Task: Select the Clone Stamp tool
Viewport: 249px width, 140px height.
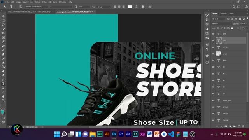Action: [3, 54]
